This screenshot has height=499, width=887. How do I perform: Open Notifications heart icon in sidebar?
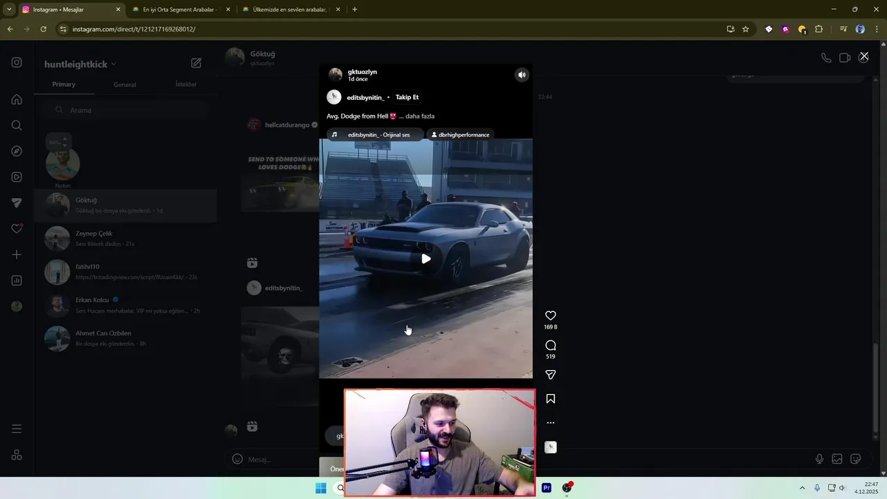pos(17,229)
